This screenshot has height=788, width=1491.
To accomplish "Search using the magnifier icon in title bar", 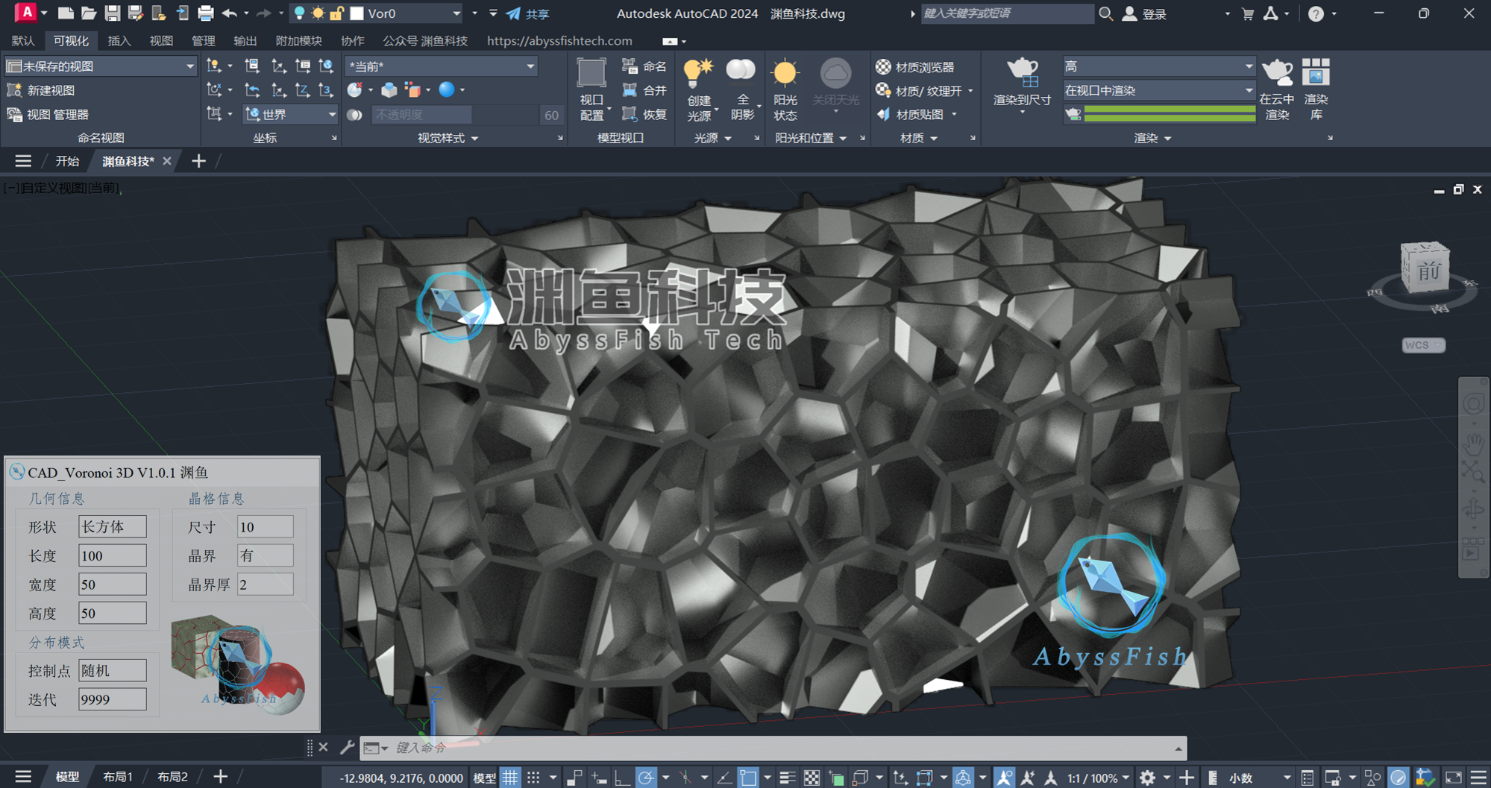I will 1105,13.
